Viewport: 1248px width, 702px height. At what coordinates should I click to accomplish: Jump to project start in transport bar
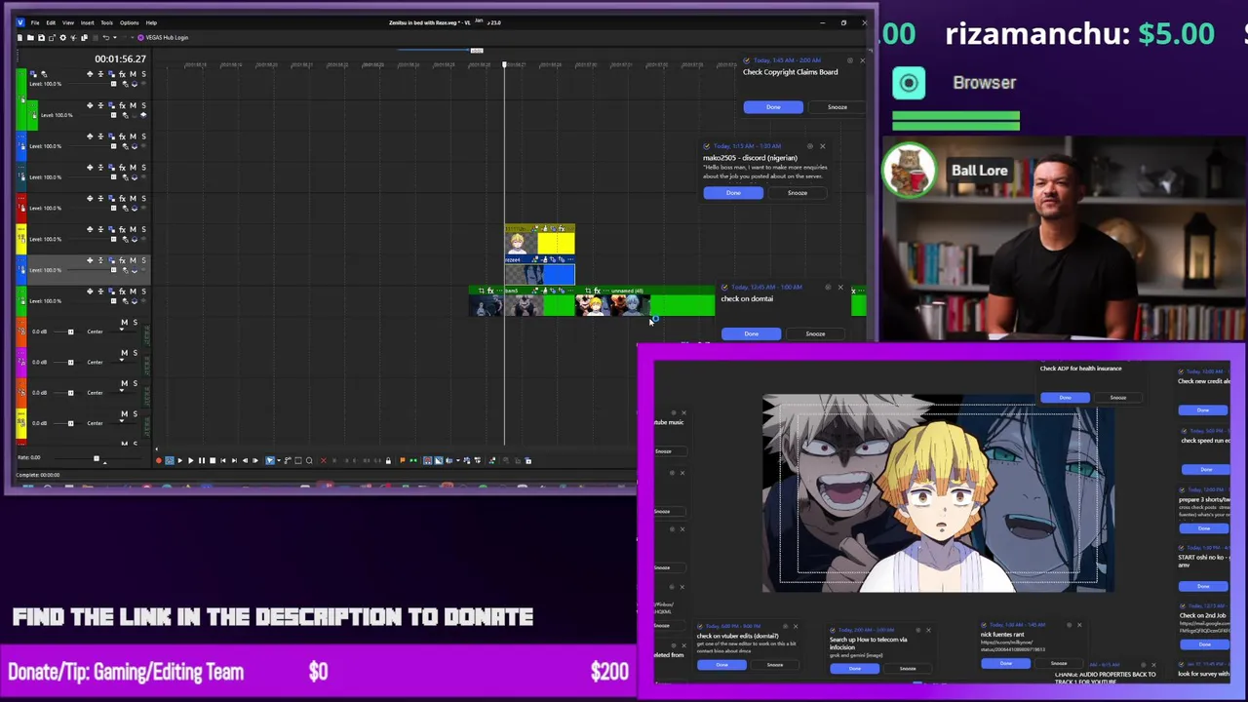pyautogui.click(x=222, y=460)
